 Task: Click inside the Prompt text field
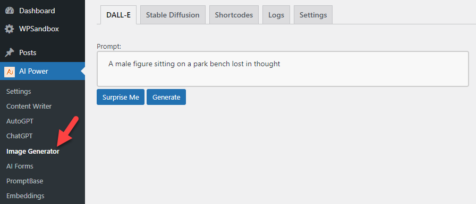[x=283, y=69]
